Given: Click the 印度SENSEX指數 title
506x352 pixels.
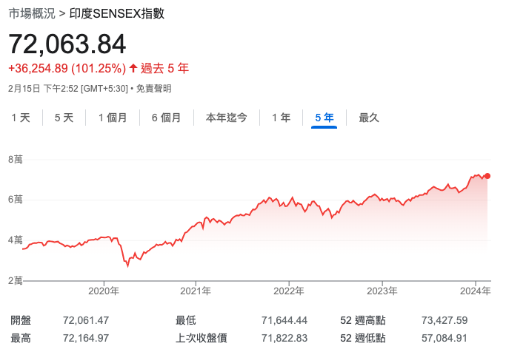Looking at the screenshot, I should click(x=117, y=13).
